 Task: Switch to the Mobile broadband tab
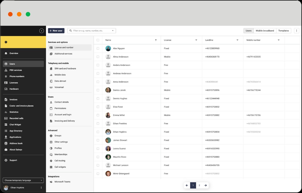click(265, 31)
